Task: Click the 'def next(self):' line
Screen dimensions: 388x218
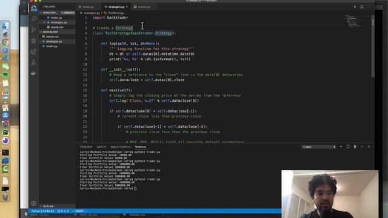Action: (116, 90)
